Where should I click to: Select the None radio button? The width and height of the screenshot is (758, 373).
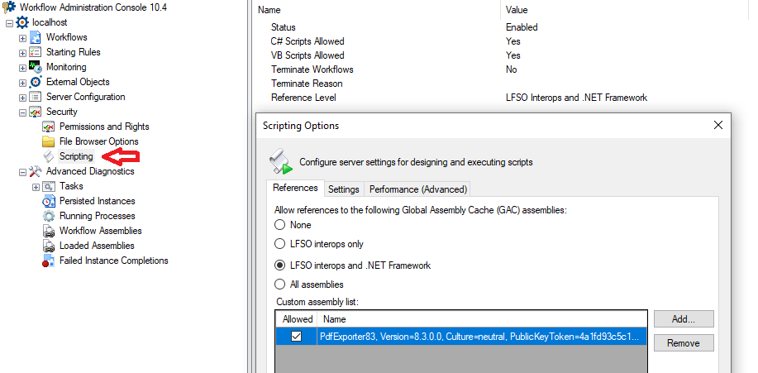tap(281, 225)
